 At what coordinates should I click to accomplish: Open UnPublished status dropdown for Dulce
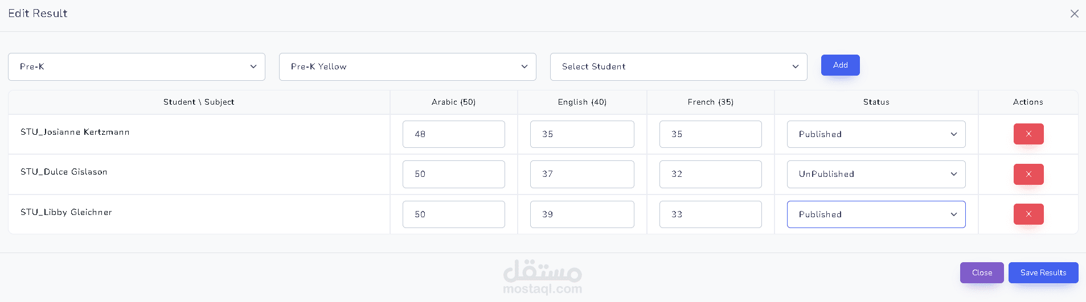coord(876,175)
